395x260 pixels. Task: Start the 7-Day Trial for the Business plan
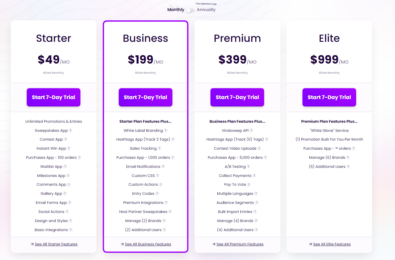tap(145, 97)
